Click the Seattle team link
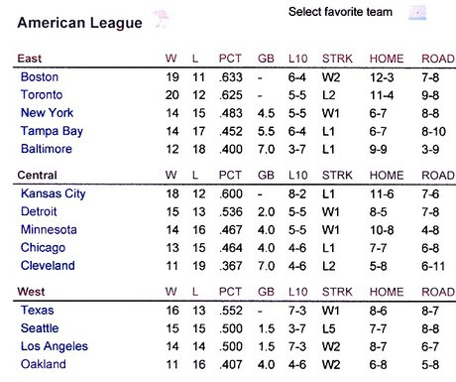The height and width of the screenshot is (382, 456). click(40, 328)
